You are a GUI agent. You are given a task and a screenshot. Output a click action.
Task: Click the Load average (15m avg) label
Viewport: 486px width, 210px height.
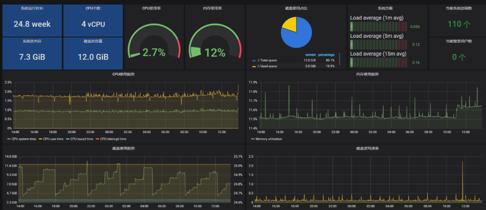point(378,54)
